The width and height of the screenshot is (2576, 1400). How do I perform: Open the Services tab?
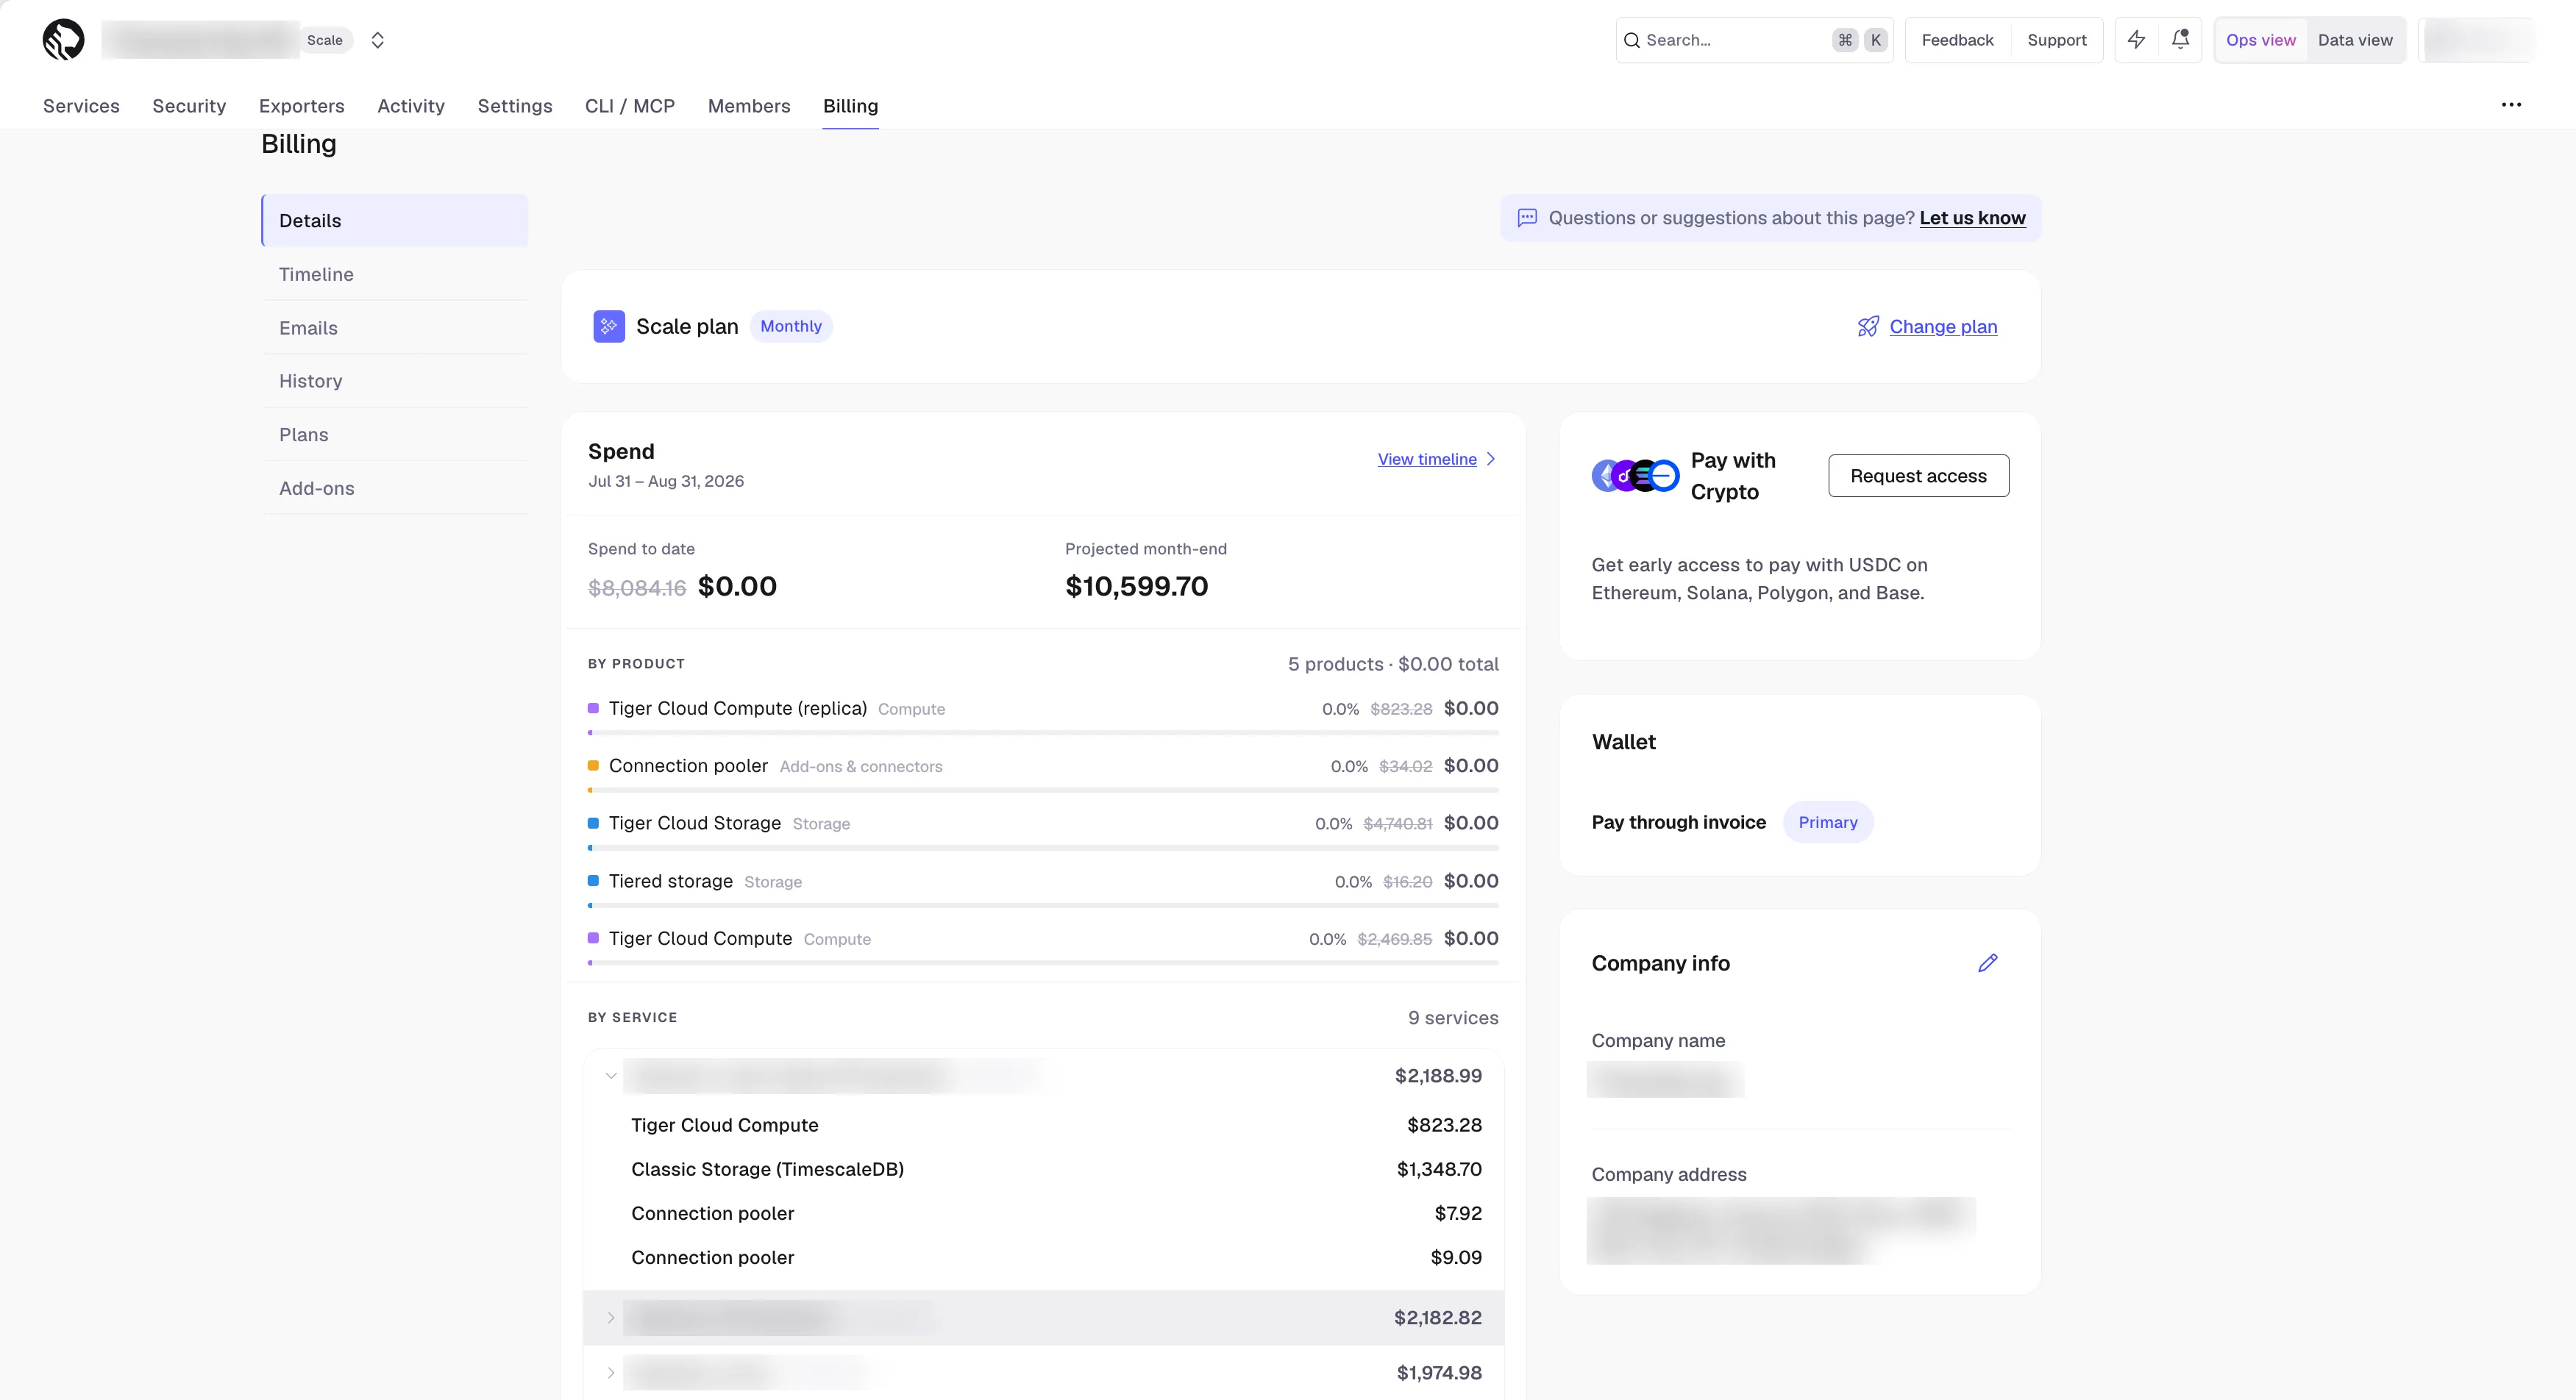point(81,106)
